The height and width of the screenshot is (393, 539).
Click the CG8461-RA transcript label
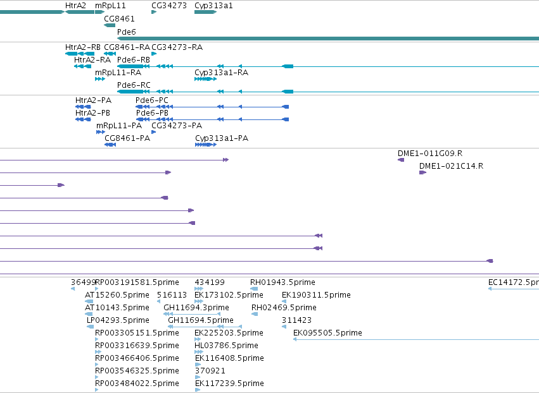tap(127, 47)
